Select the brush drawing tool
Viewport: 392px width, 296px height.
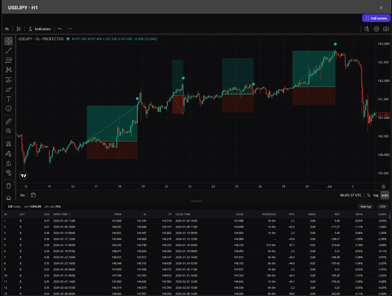click(9, 89)
